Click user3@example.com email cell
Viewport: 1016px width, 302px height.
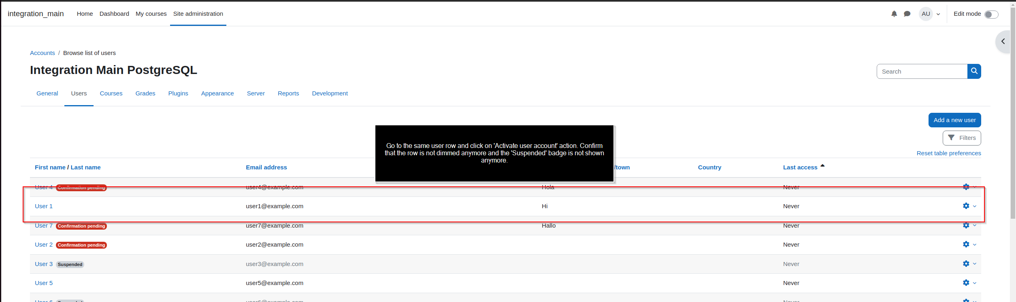(x=275, y=264)
